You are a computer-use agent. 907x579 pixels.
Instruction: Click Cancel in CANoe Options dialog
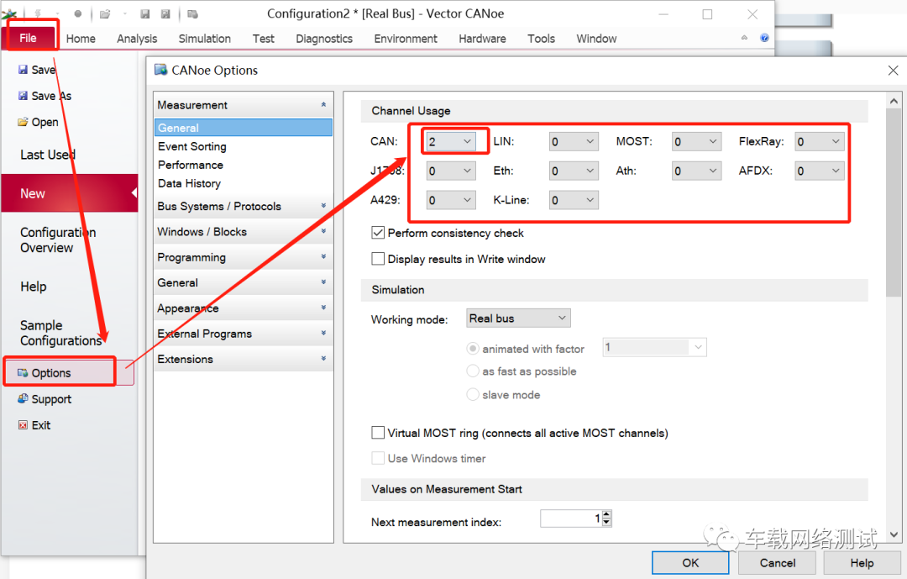pos(778,563)
